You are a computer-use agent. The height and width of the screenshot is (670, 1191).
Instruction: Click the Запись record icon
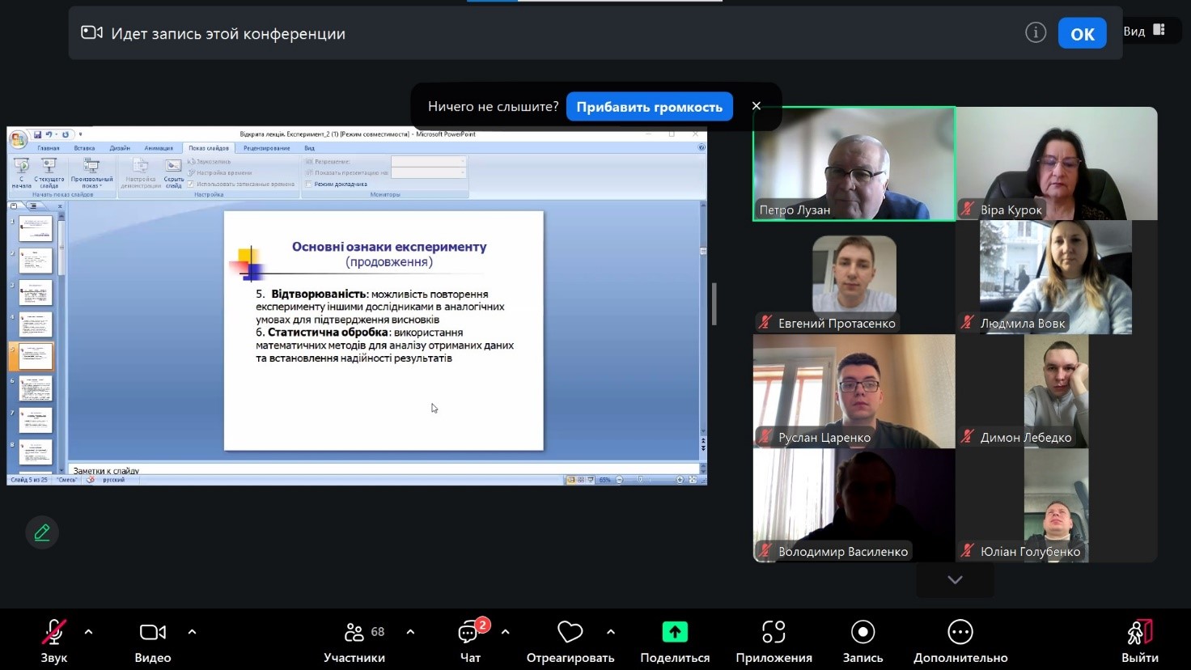pos(863,633)
